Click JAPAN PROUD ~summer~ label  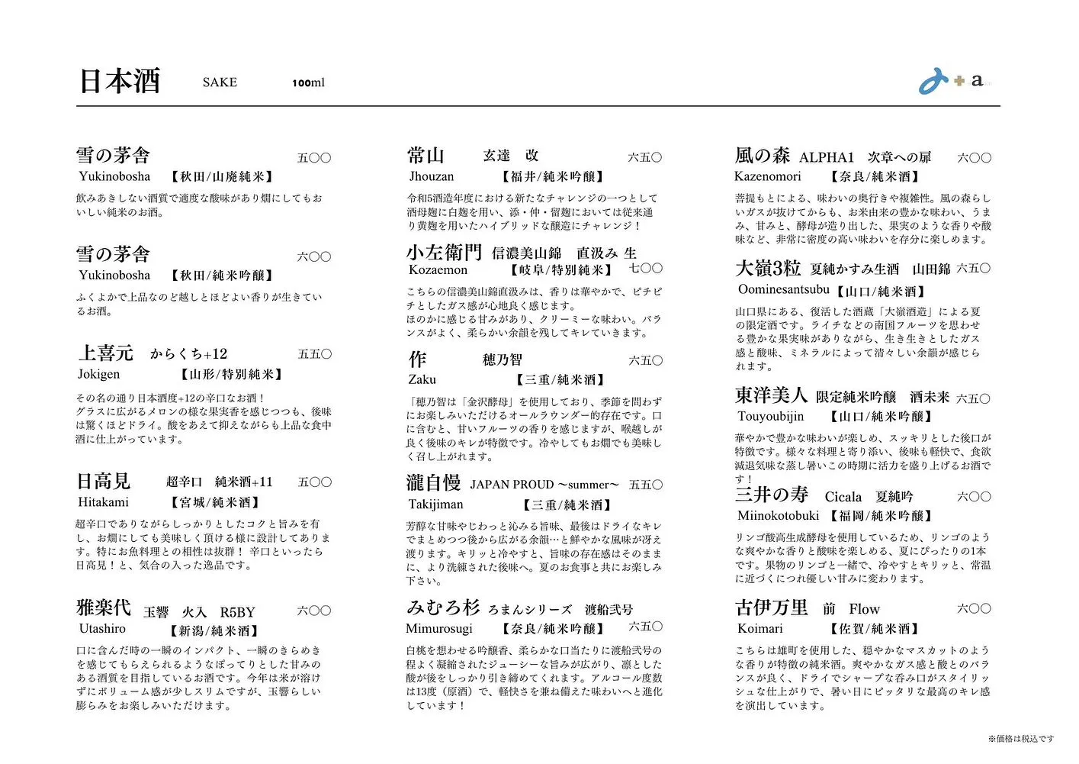545,485
